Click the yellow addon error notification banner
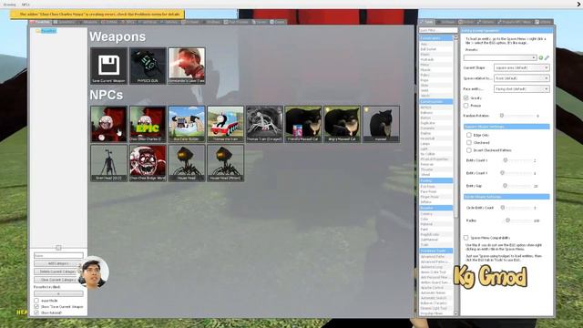Screen dimensions: 583x328 pos(97,15)
